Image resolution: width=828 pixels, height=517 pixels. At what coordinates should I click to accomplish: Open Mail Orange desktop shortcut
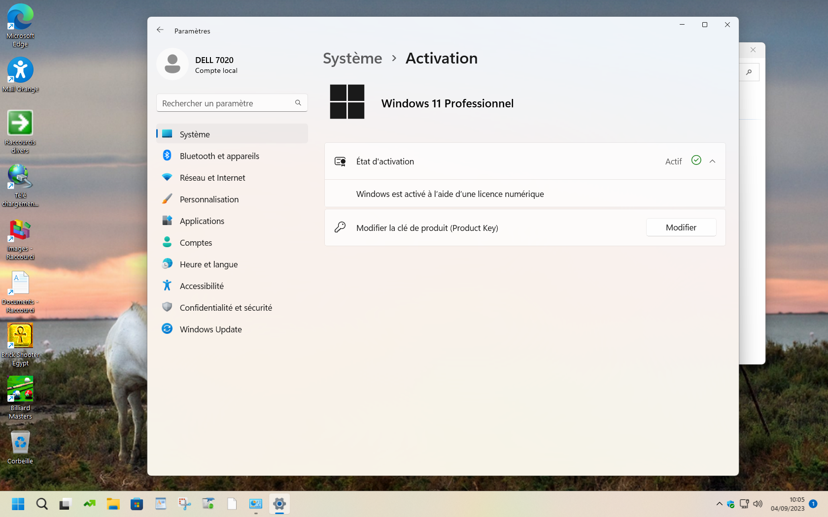coord(20,75)
